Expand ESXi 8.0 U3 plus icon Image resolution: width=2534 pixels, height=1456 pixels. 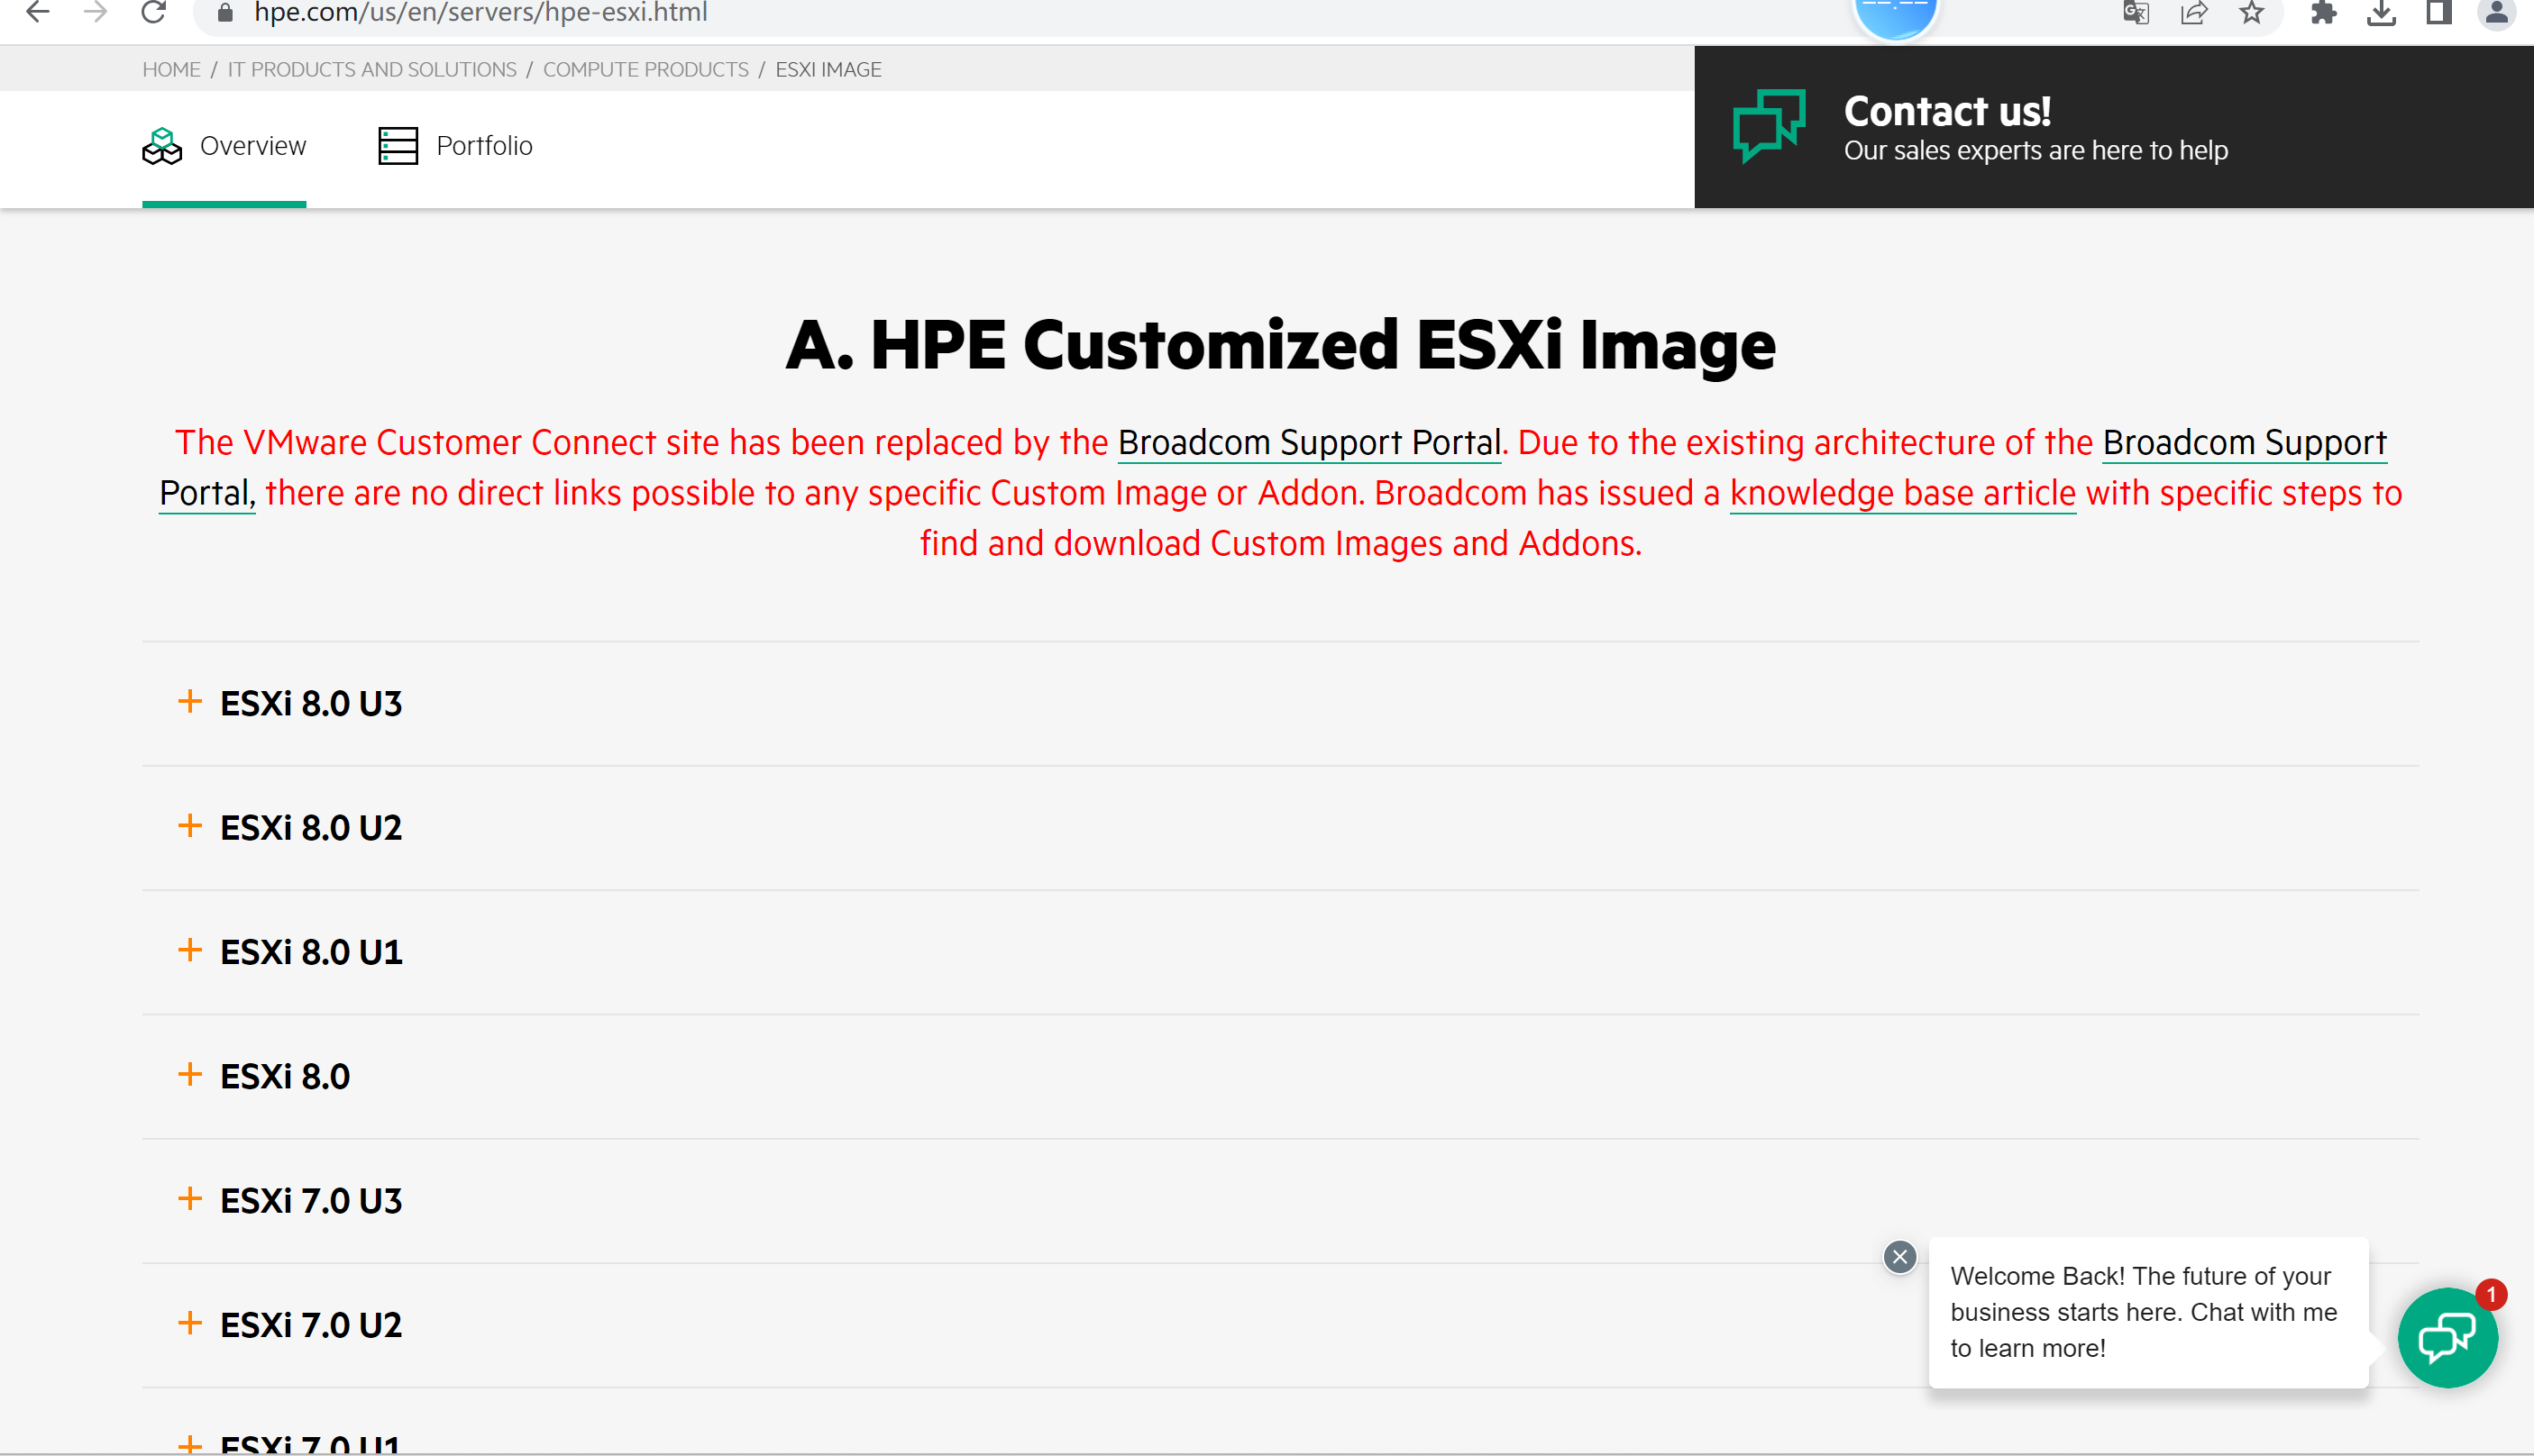click(x=189, y=701)
